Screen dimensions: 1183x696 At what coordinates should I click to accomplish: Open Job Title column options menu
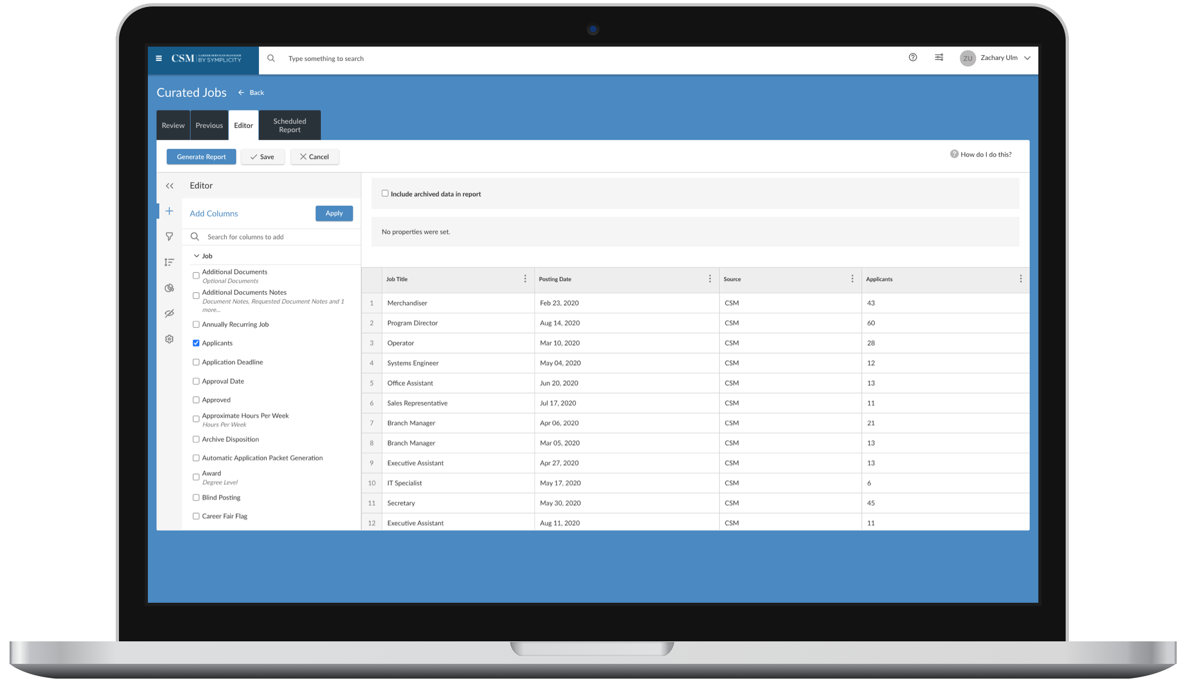(x=525, y=279)
